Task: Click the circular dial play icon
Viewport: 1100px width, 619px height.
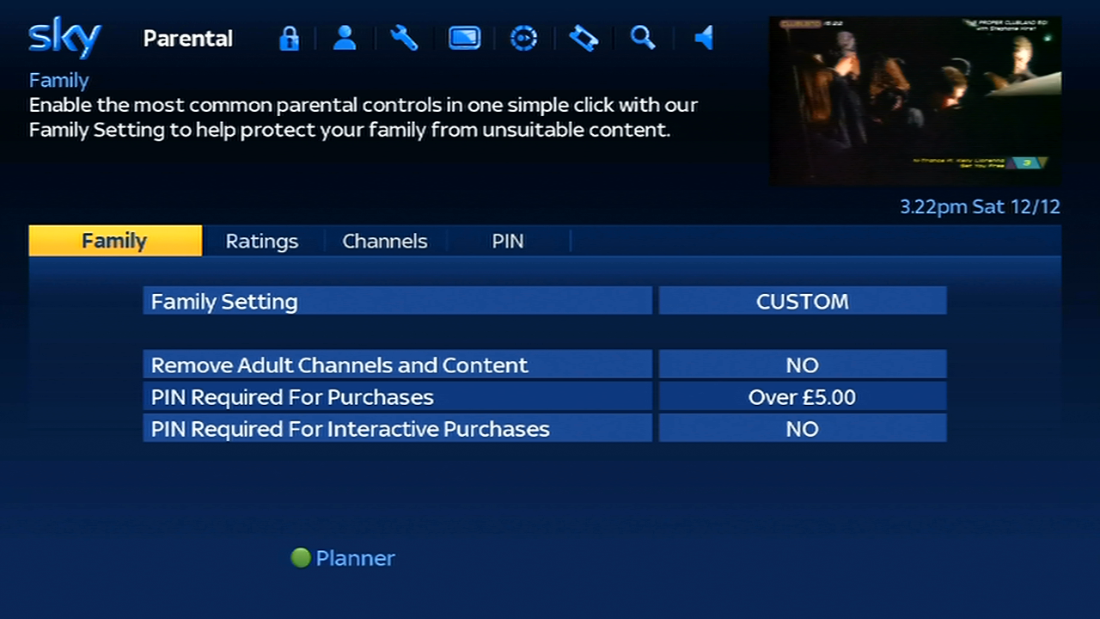Action: [x=523, y=39]
